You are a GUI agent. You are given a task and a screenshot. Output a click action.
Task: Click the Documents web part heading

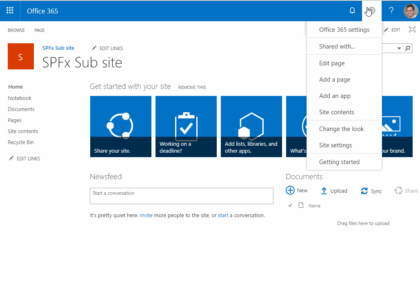click(x=304, y=176)
